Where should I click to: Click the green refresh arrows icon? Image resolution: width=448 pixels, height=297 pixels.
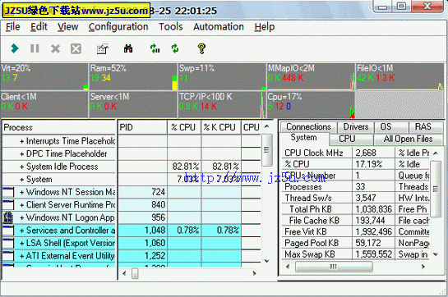click(x=175, y=48)
